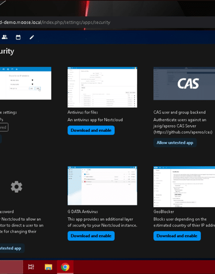Screen dimensions: 215x274
Task: Click the GeoBlocker preview image
Action: click(184, 186)
